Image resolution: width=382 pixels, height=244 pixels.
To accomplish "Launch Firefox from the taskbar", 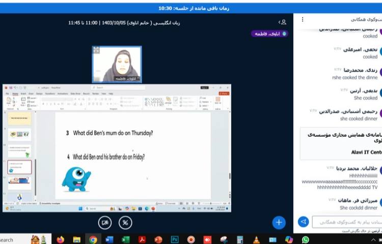I will click(61, 239).
